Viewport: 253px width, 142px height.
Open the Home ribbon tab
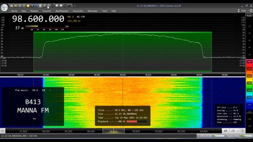pyautogui.click(x=14, y=11)
